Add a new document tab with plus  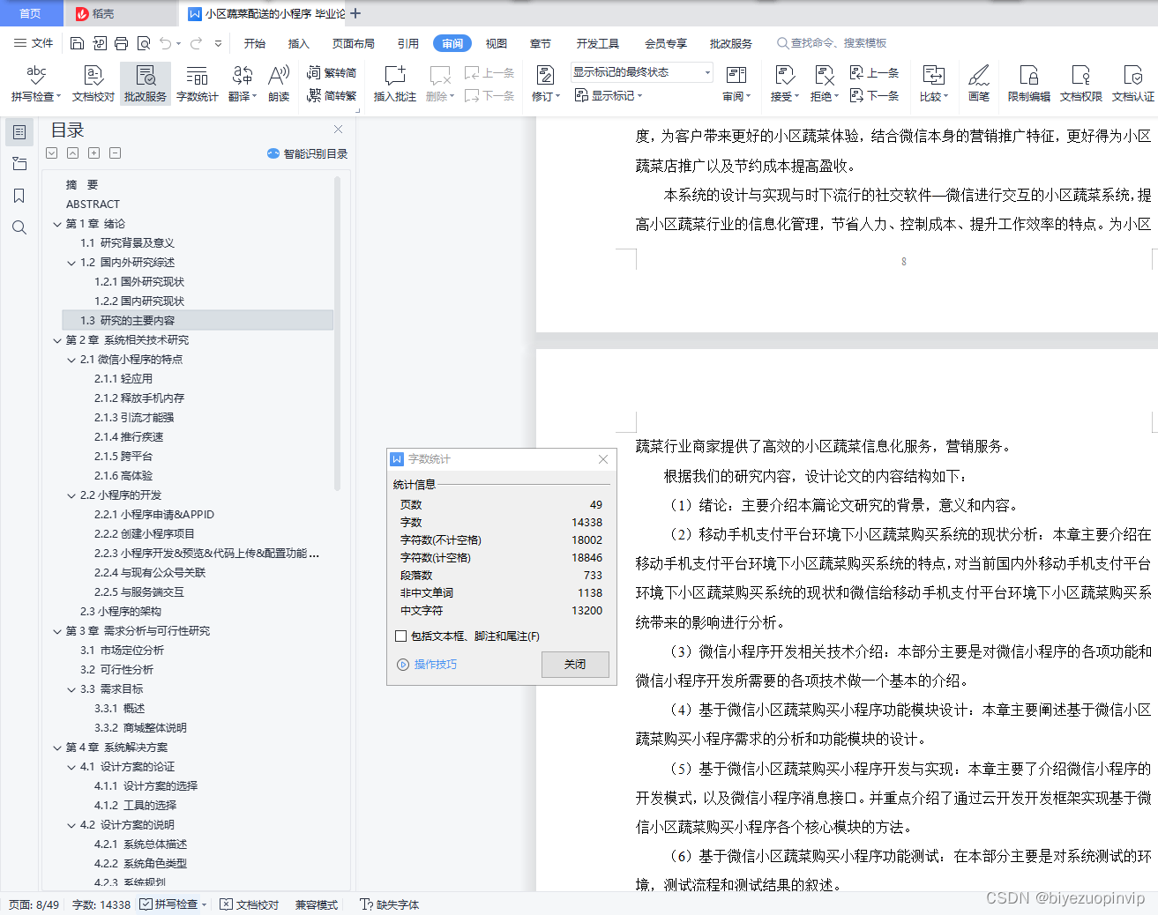click(355, 13)
